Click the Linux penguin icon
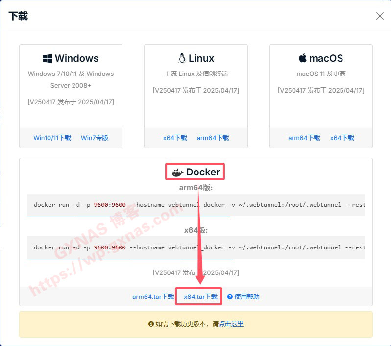This screenshot has width=391, height=346. (x=182, y=58)
